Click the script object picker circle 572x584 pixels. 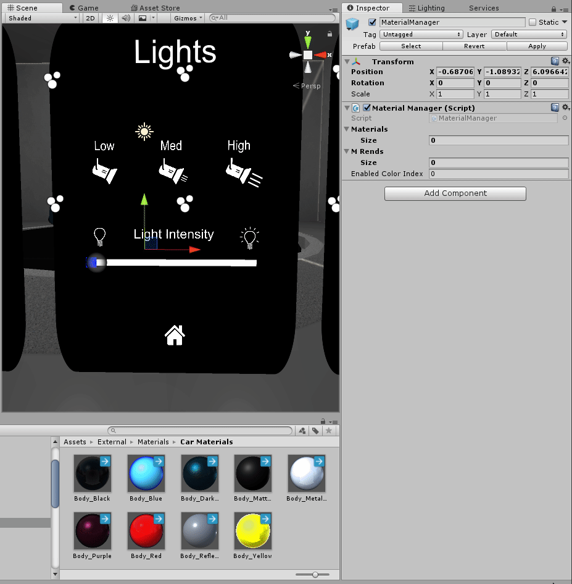coord(565,118)
